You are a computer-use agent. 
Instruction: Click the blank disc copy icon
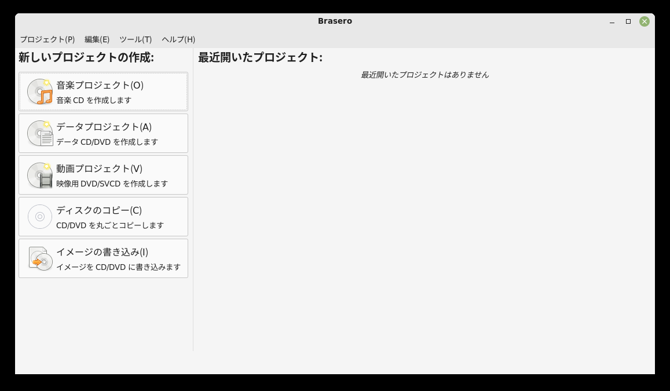click(40, 217)
